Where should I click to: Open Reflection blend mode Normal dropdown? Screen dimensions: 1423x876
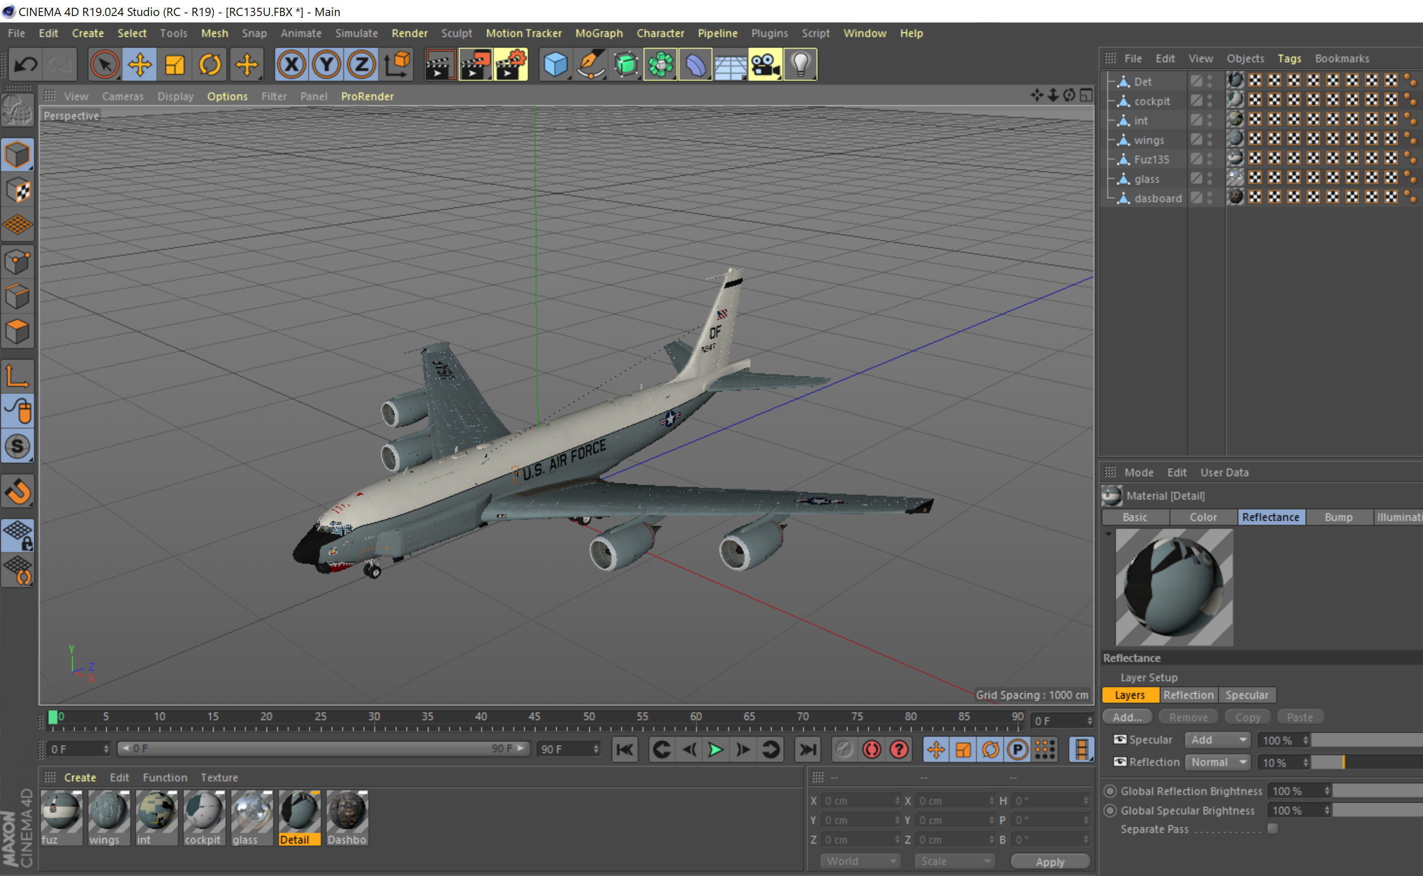click(1217, 762)
